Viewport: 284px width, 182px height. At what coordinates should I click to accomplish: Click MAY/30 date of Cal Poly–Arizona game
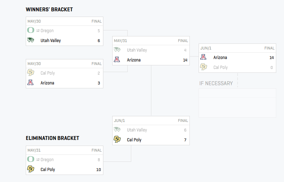coord(34,64)
